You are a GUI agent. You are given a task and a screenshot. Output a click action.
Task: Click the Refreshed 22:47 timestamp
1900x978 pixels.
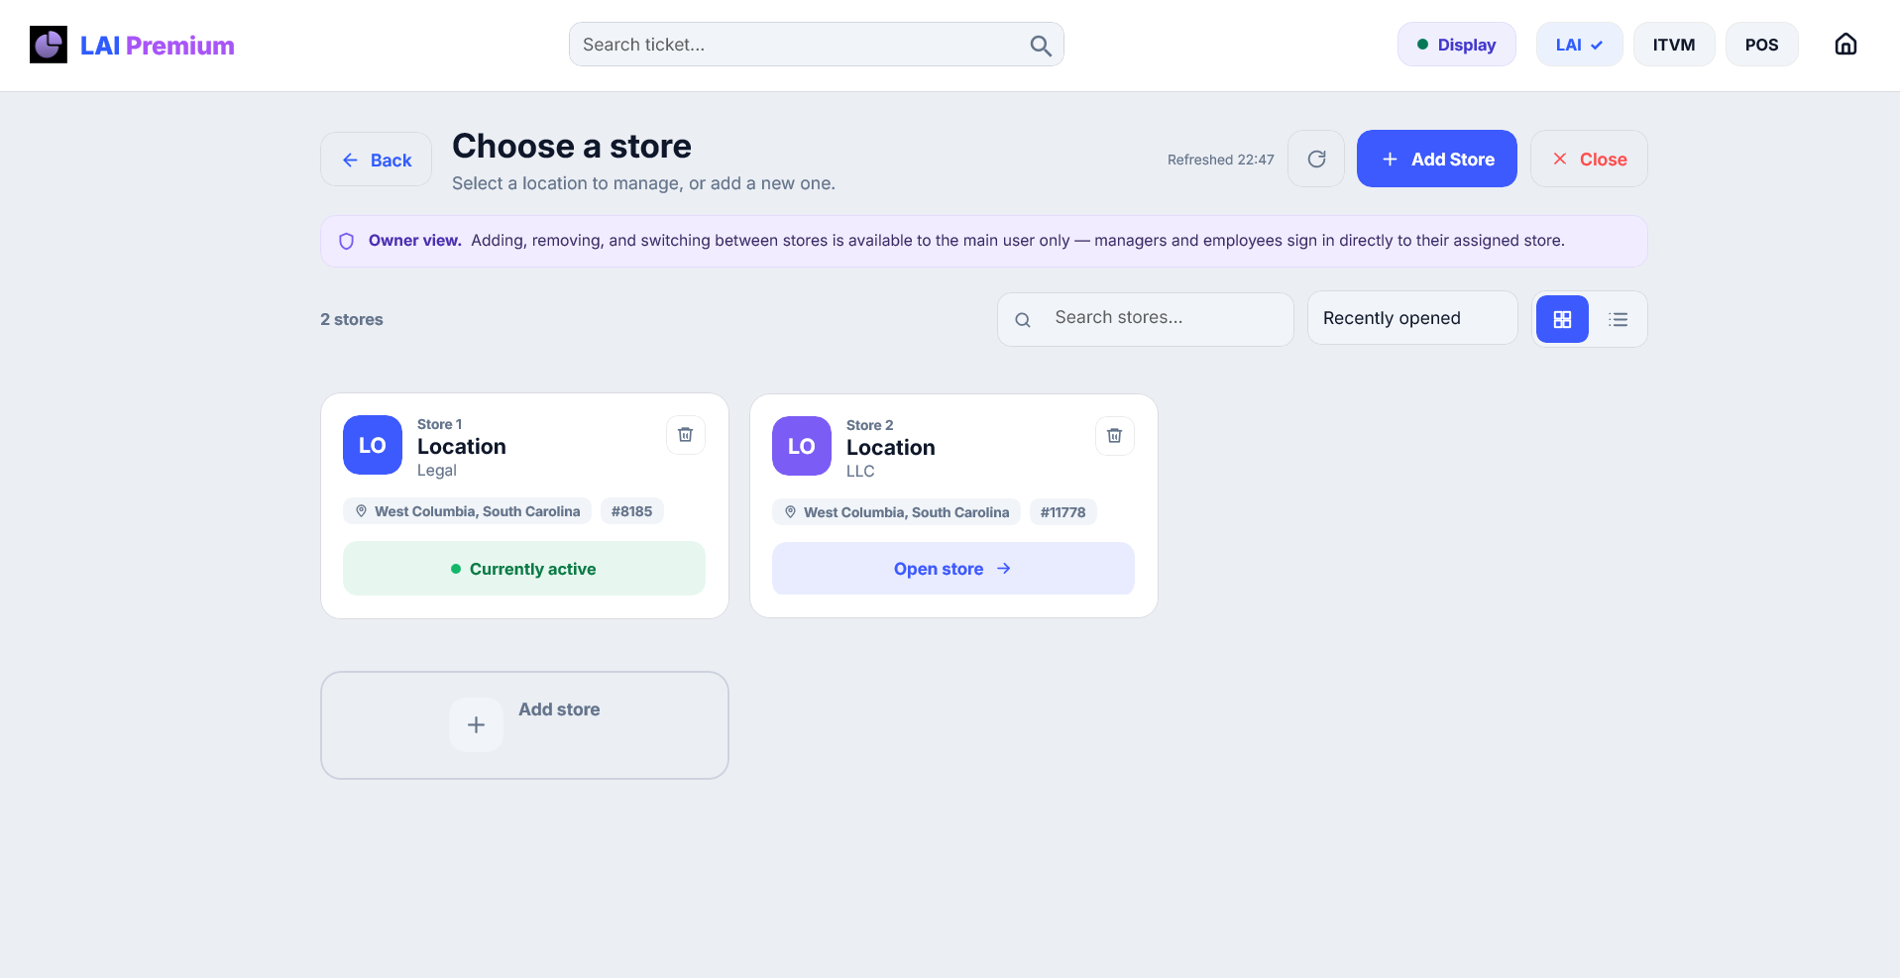1220,160
